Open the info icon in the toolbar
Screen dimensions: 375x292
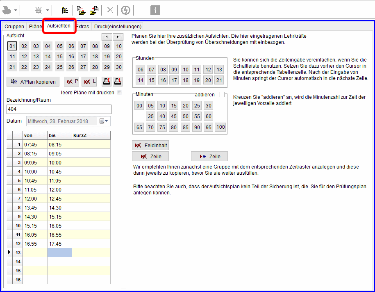(155, 10)
